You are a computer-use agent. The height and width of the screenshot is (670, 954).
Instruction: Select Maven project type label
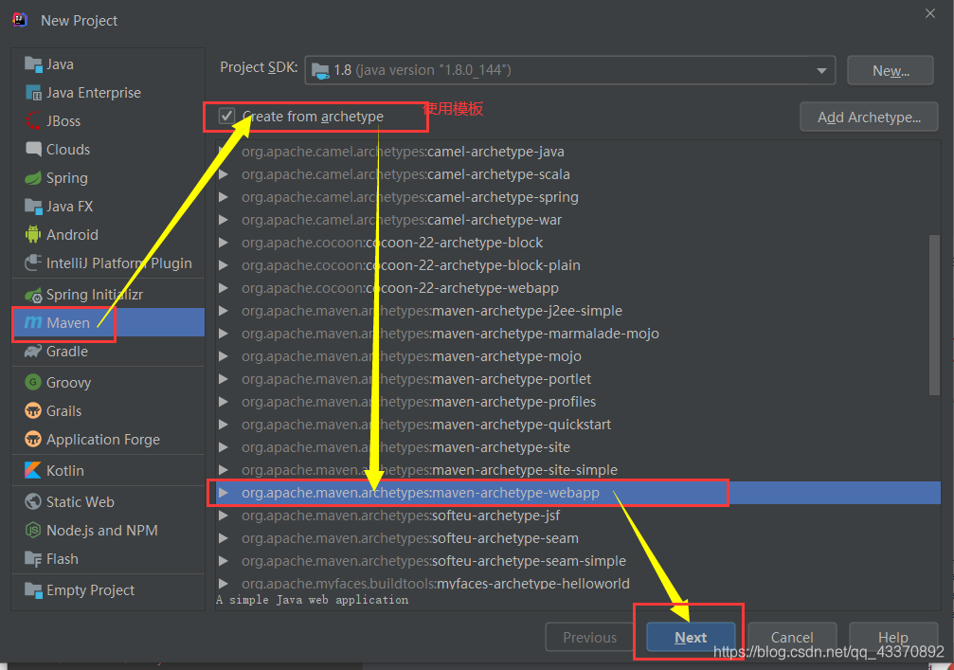click(68, 322)
